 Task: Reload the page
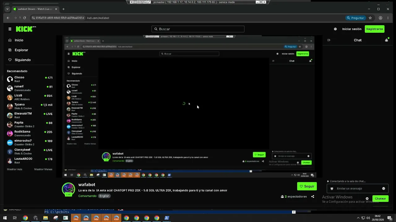click(x=24, y=18)
